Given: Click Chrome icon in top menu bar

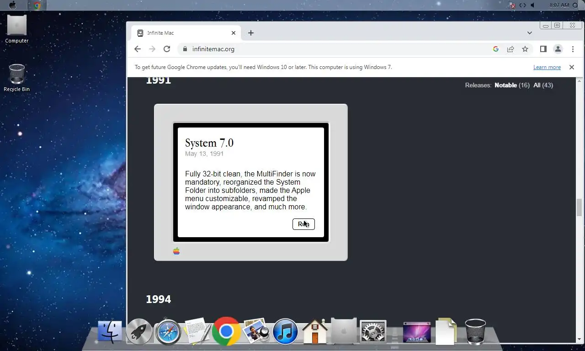Looking at the screenshot, I should (37, 5).
